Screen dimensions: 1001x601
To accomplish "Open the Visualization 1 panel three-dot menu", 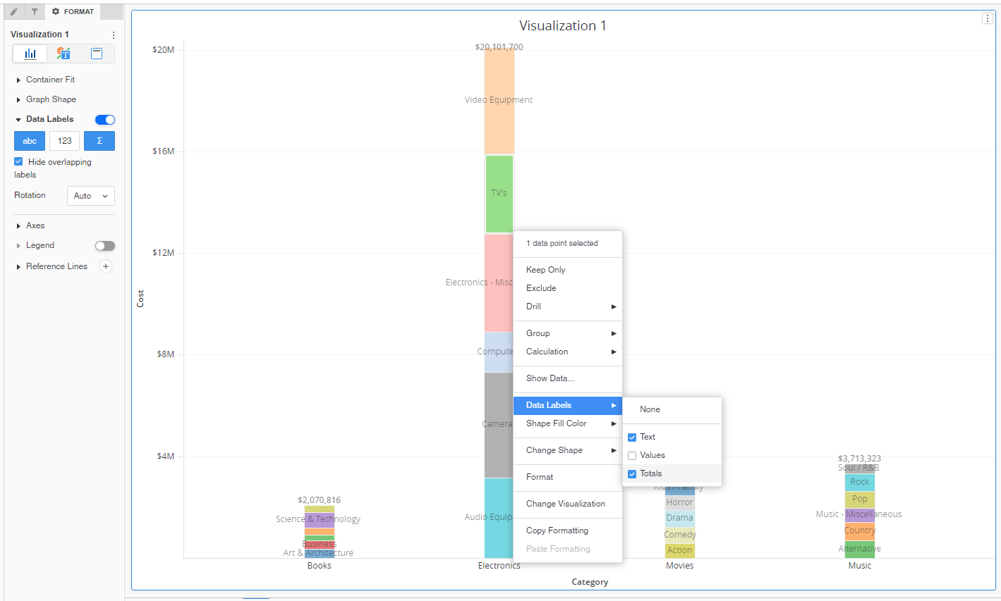I will 114,35.
